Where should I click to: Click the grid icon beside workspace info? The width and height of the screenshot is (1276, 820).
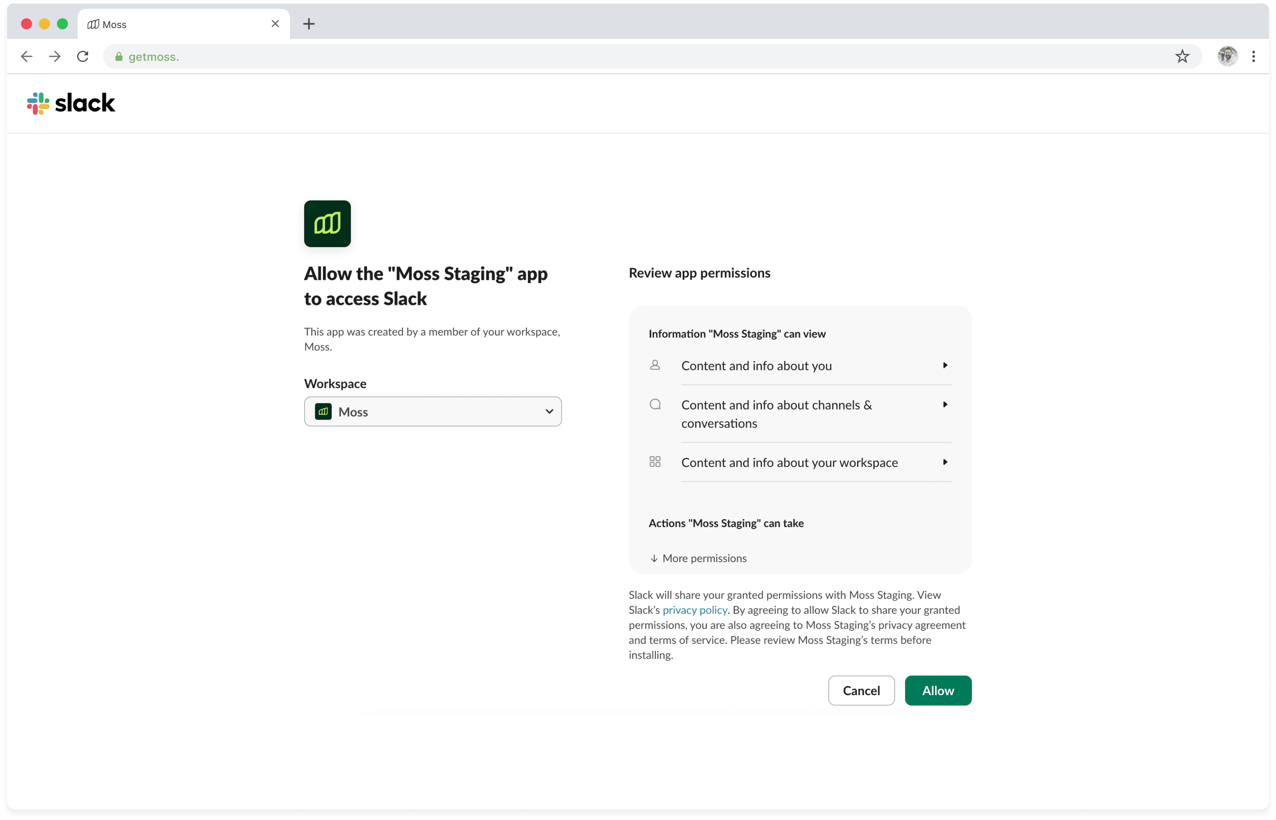pos(655,462)
